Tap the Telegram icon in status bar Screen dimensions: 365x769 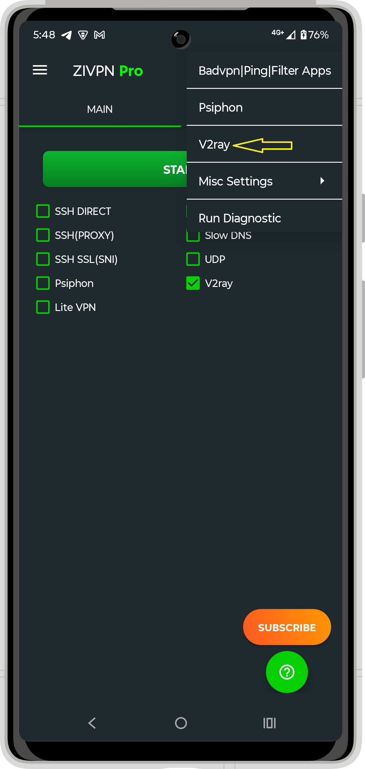(66, 35)
